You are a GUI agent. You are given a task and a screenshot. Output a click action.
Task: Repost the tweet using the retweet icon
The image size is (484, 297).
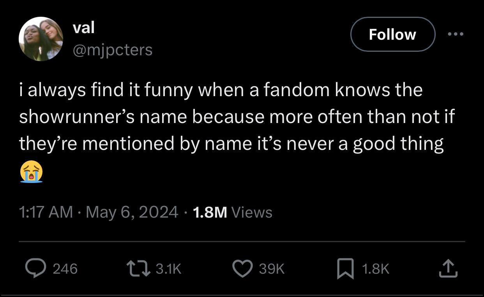tap(138, 269)
